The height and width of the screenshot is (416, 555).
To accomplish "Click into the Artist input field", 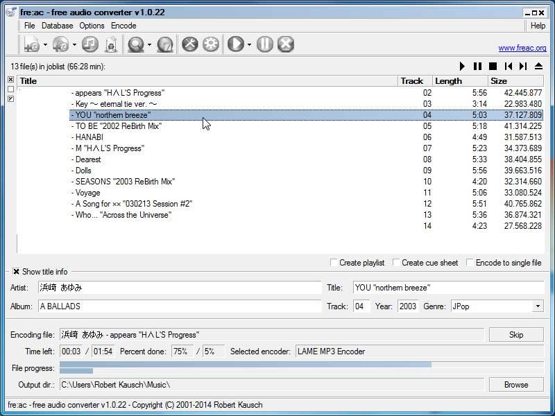I will click(180, 288).
